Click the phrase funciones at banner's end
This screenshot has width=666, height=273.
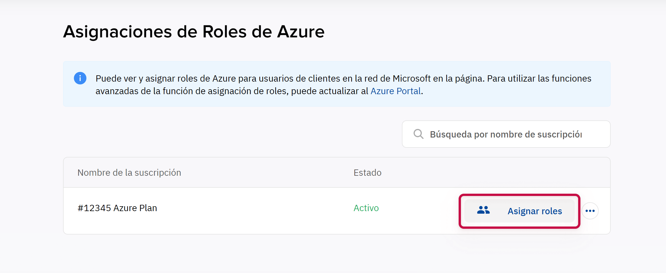coord(571,78)
